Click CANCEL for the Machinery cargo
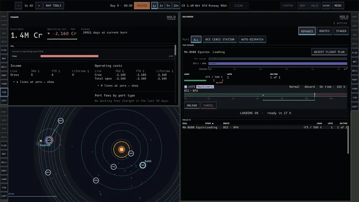Screen dimensions: 359x202 tap(208, 105)
